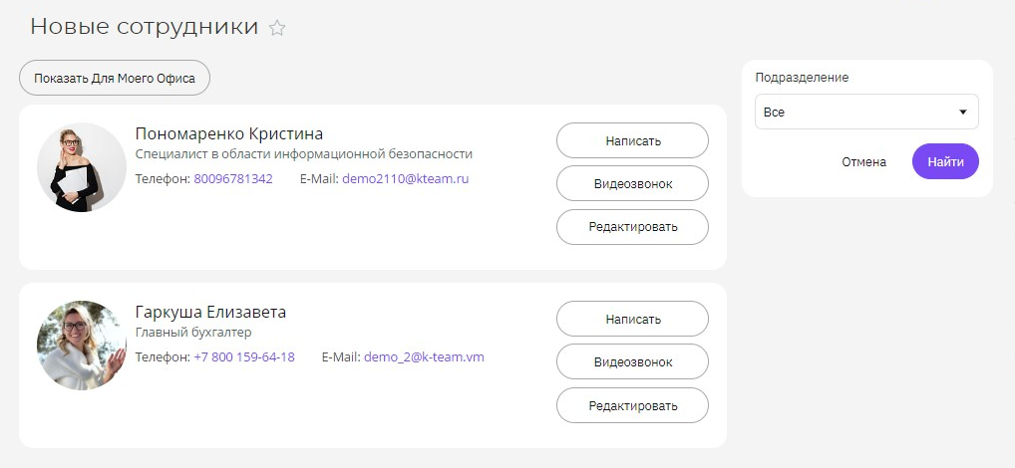Image resolution: width=1015 pixels, height=468 pixels.
Task: Click Найти to apply the filter
Action: click(x=945, y=161)
